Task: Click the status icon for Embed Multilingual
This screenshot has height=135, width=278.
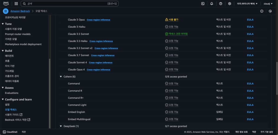Action: [x=166, y=119]
